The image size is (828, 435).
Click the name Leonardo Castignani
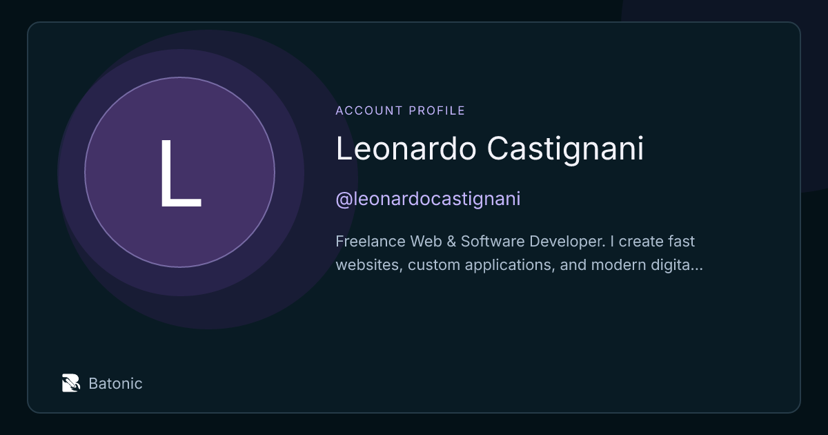click(x=489, y=149)
